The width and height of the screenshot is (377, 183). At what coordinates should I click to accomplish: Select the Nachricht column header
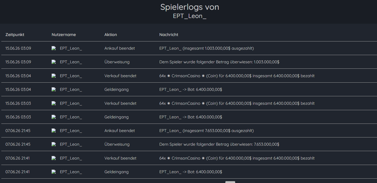(x=169, y=34)
